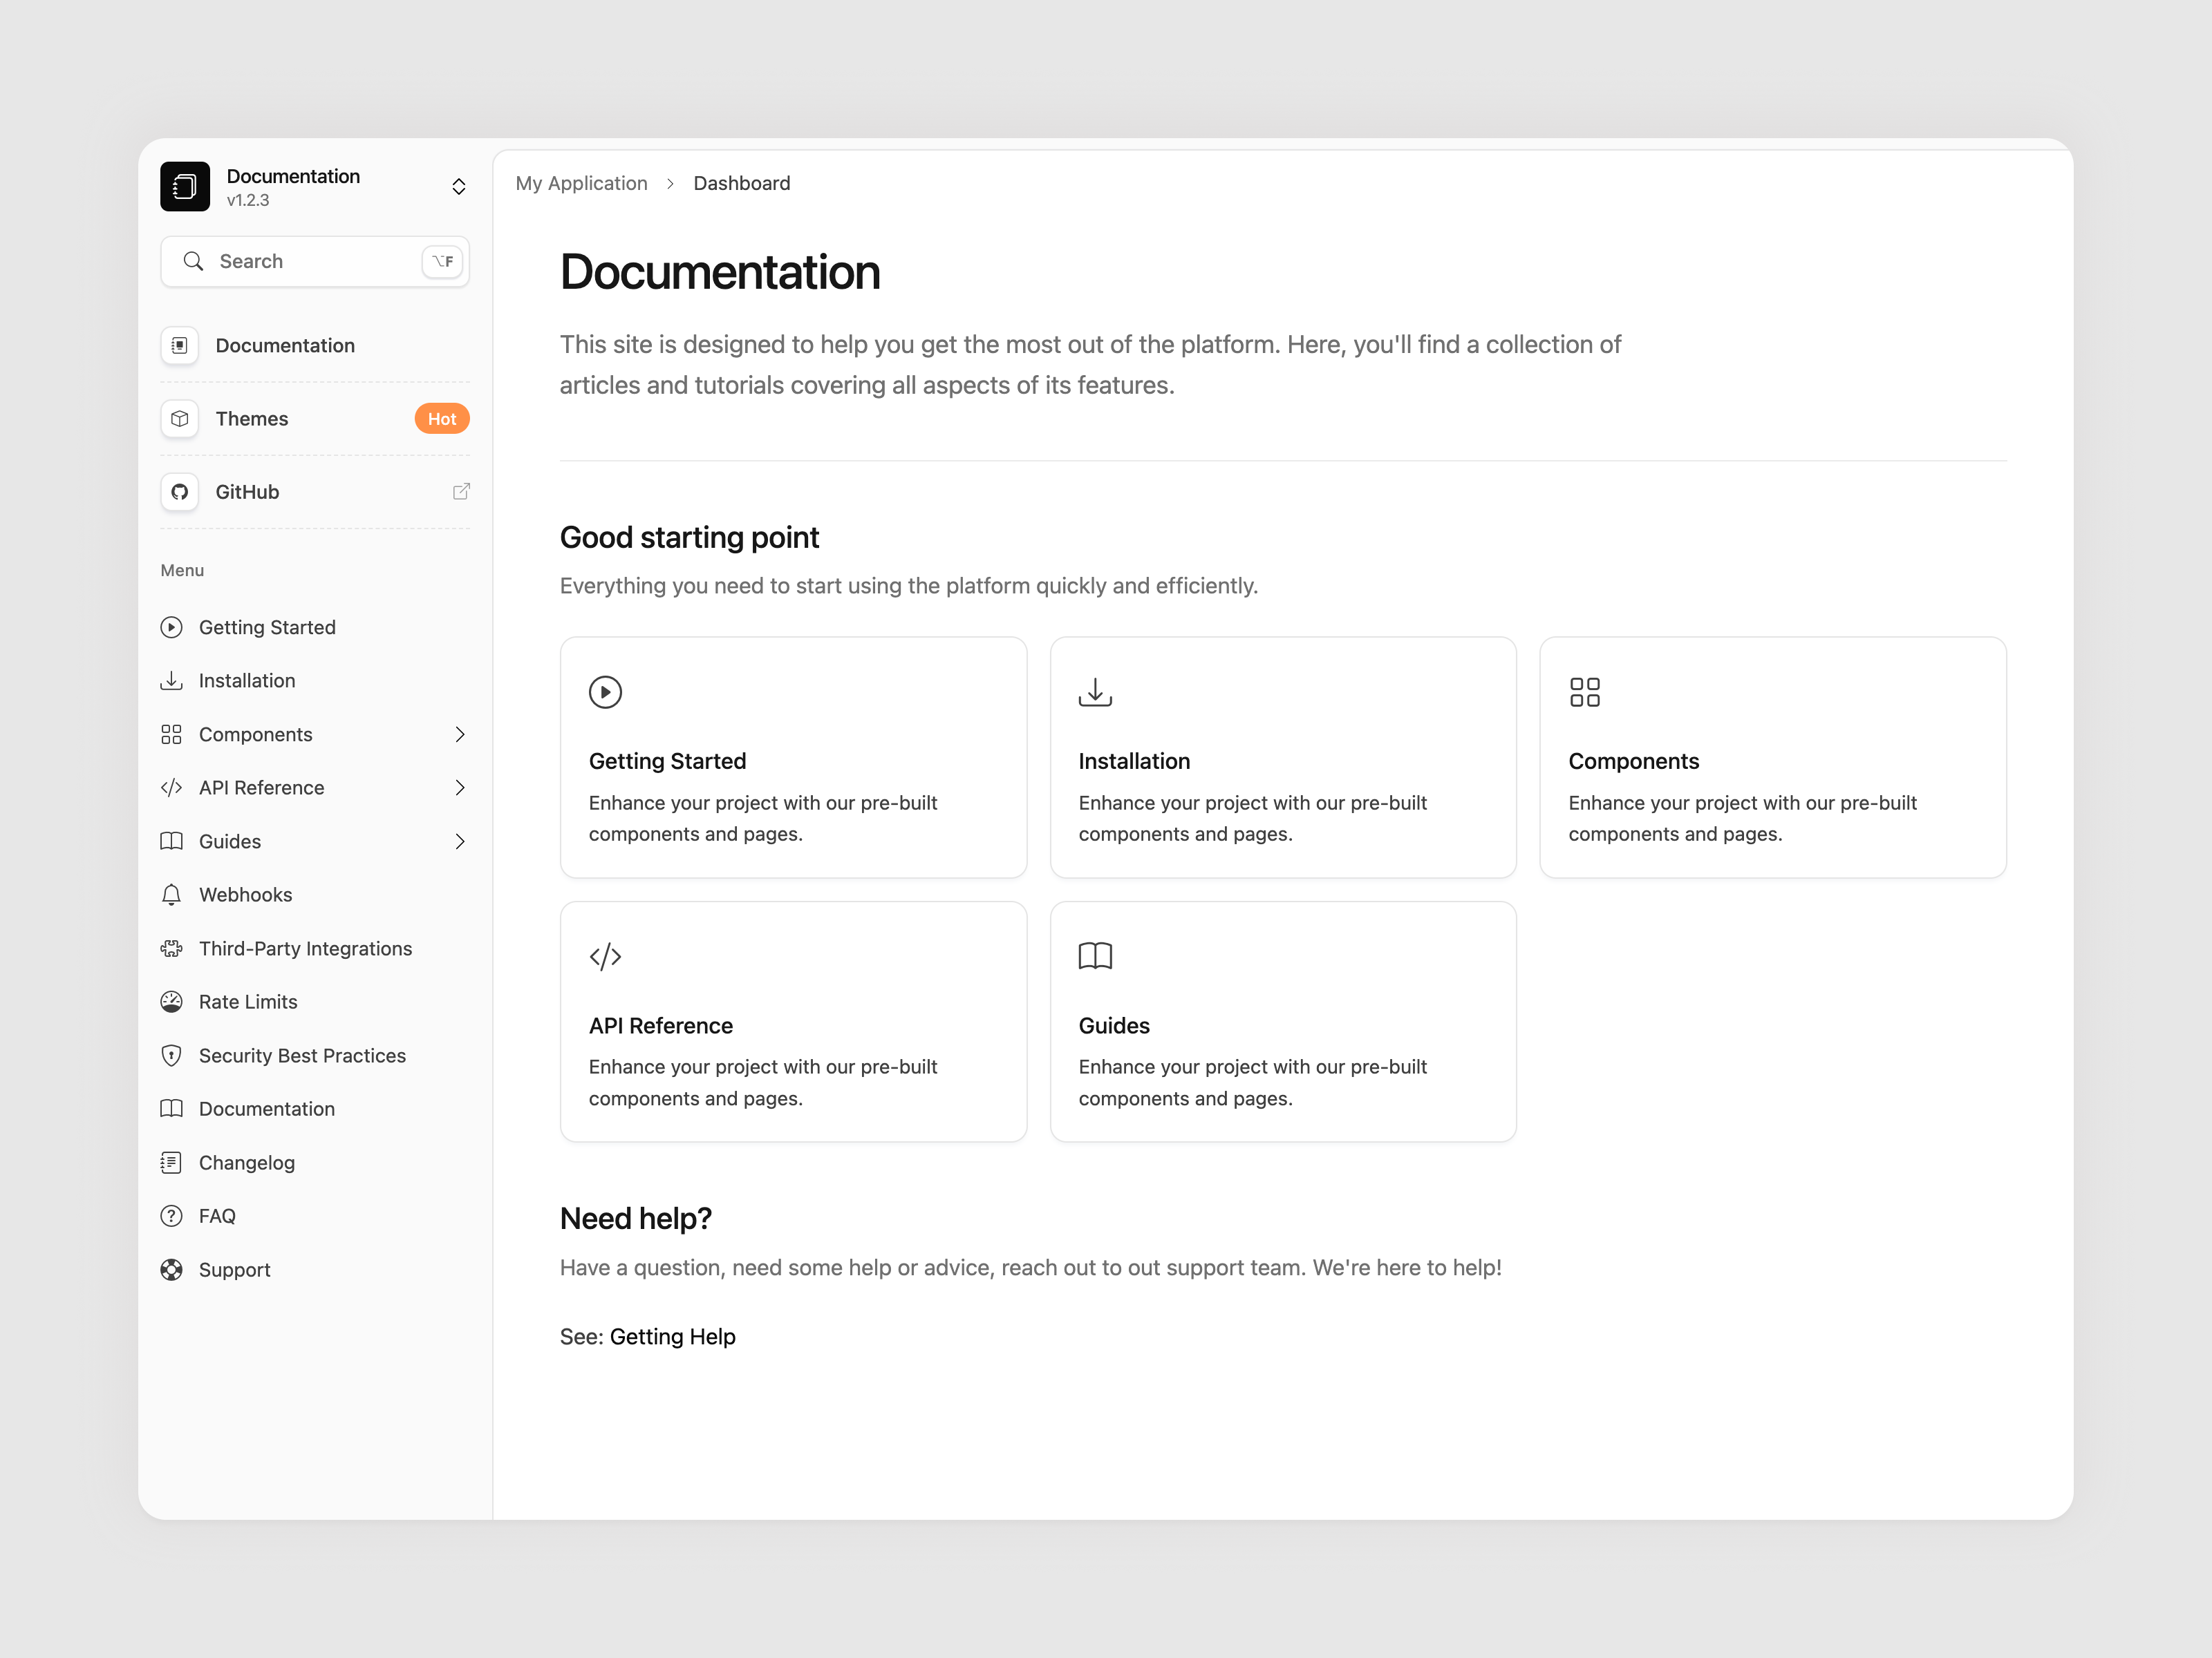Click the Installation download icon

pos(172,680)
